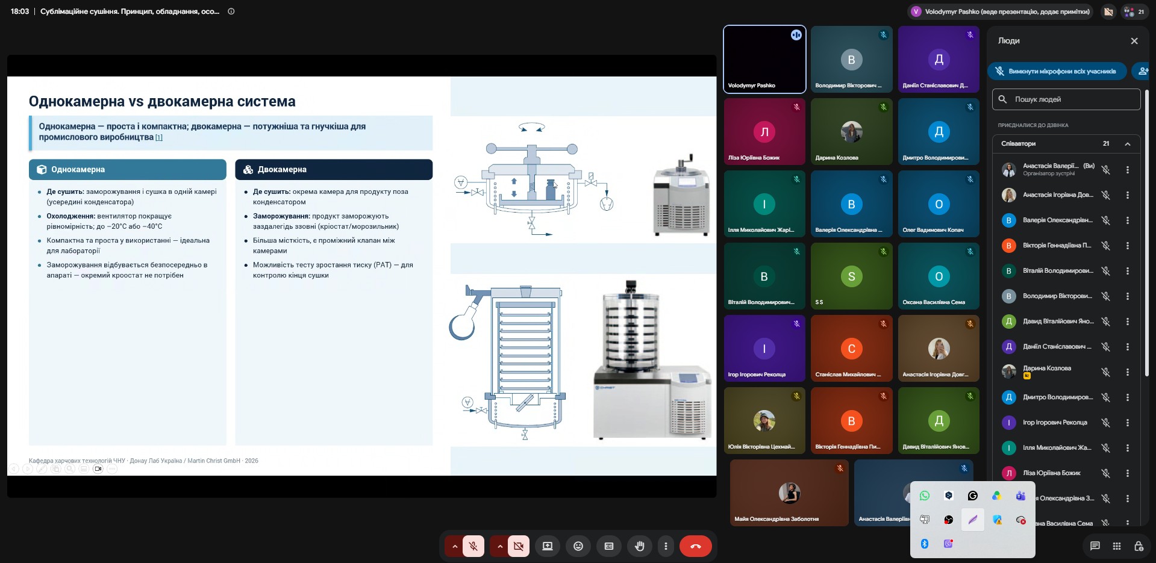
Task: Open the emoji reactions button
Action: (578, 546)
